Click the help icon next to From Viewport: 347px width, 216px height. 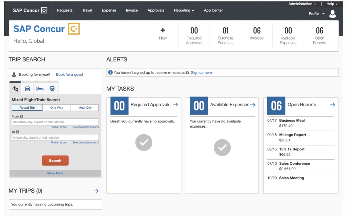[x=21, y=117]
